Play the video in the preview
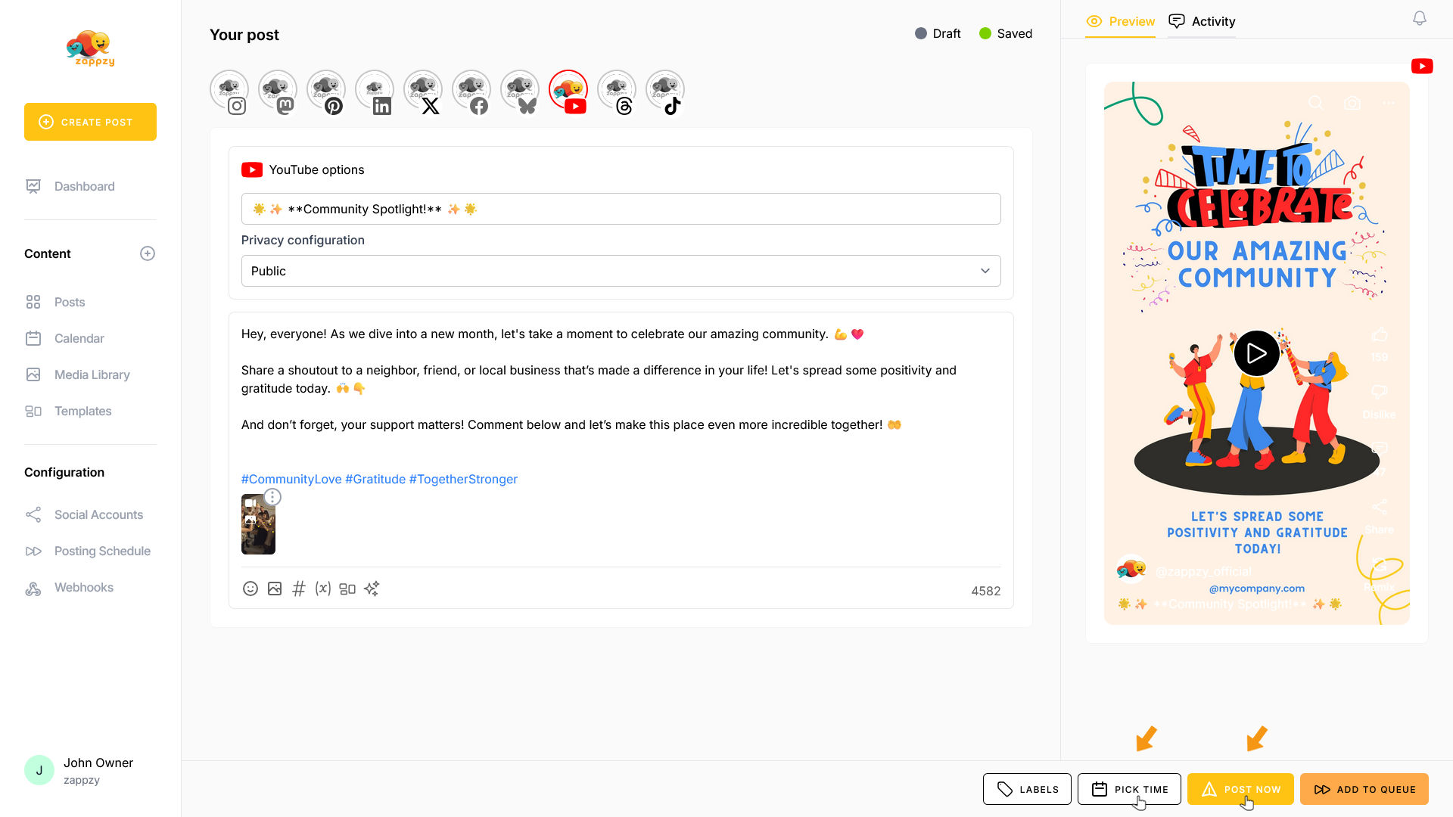 tap(1256, 353)
